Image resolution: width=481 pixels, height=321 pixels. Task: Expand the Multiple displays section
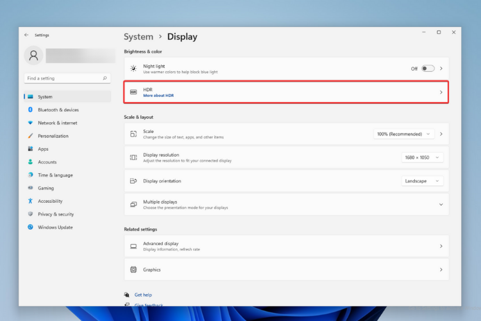tap(441, 204)
